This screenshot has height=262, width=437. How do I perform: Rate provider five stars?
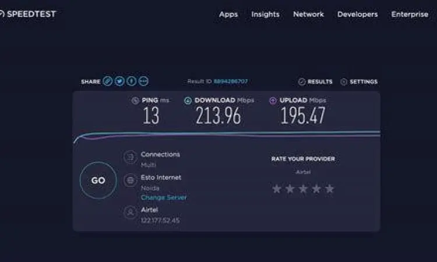329,189
